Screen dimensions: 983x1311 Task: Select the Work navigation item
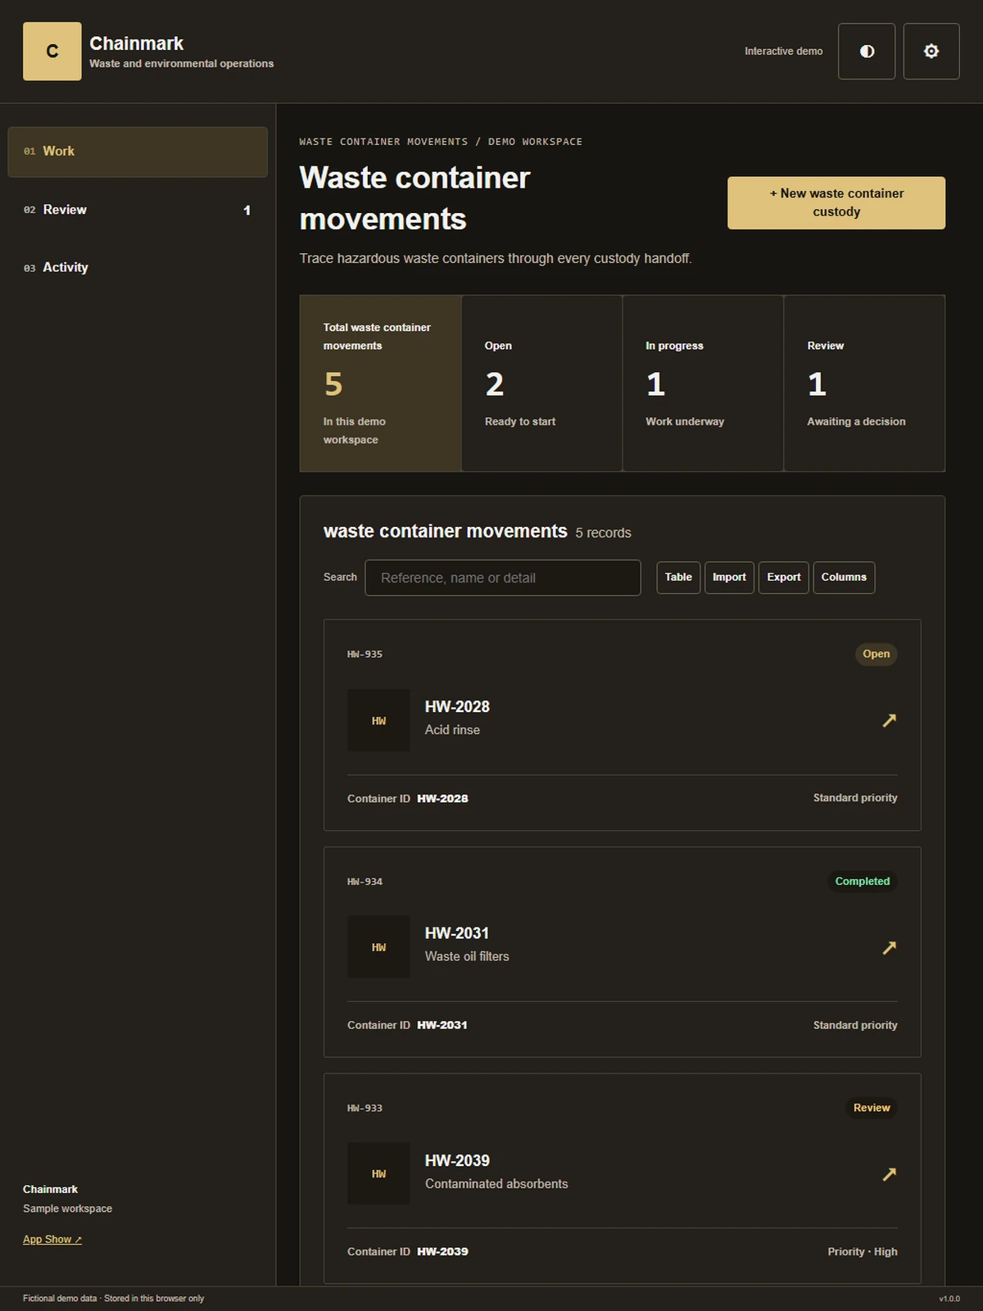coord(138,152)
